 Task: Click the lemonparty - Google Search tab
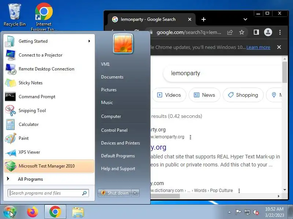[x=151, y=19]
